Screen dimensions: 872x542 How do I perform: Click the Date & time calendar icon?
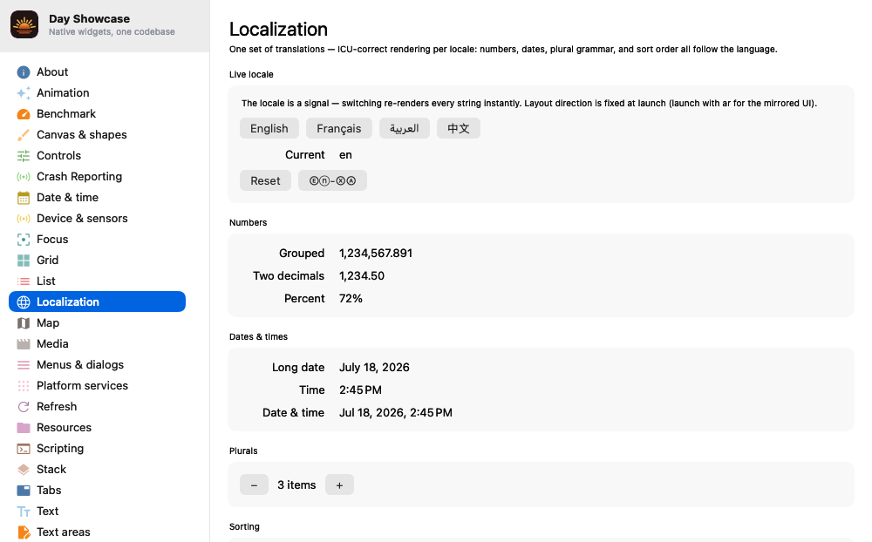point(24,198)
